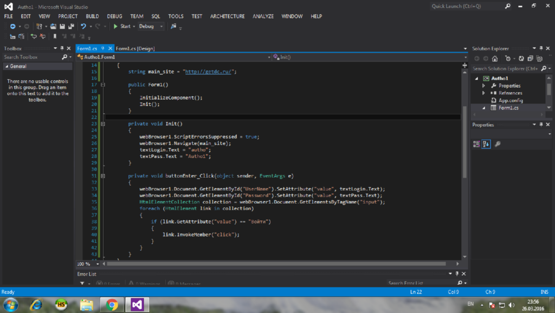The height and width of the screenshot is (313, 555).
Task: Switch Properties to Categorized view
Action: (476, 144)
